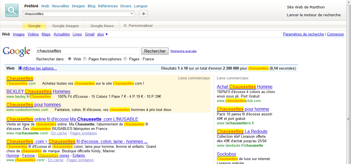
Task: Open the Images category in Maxthon bar
Action: point(78,6)
